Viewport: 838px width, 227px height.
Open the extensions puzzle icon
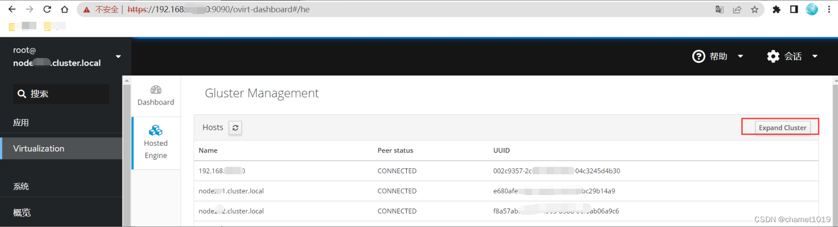tap(776, 10)
